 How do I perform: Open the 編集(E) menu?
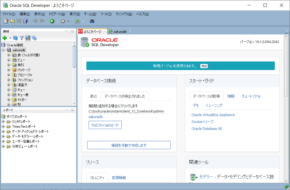coord(25,14)
